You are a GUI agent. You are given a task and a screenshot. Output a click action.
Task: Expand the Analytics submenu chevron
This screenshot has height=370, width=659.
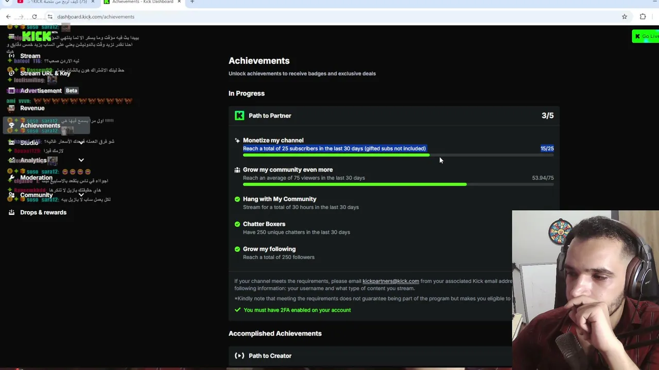tap(81, 160)
